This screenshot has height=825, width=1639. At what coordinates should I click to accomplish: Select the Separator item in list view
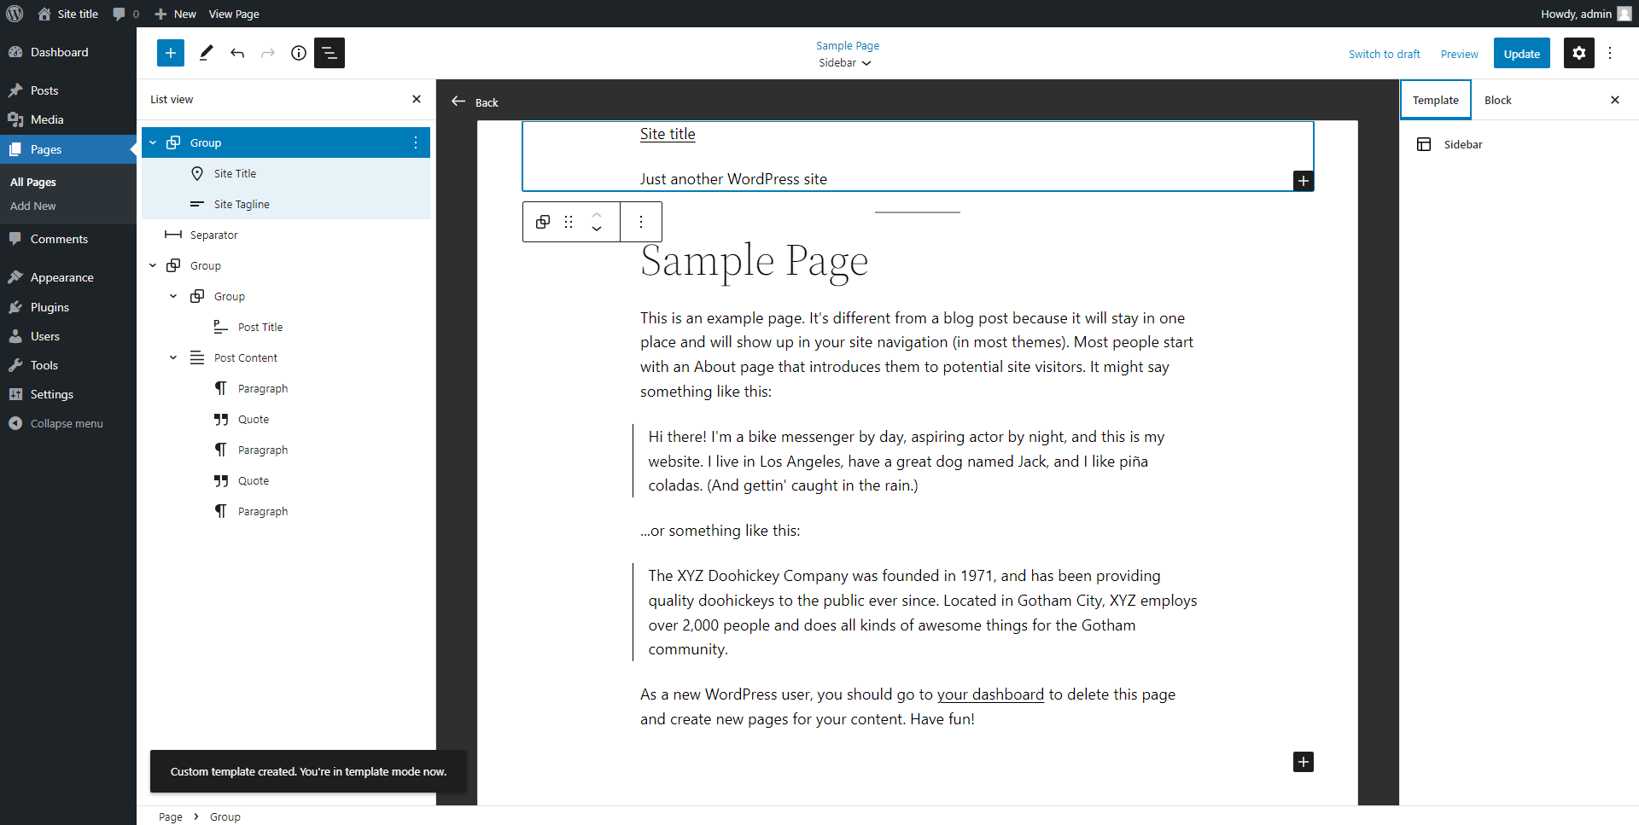coord(213,235)
